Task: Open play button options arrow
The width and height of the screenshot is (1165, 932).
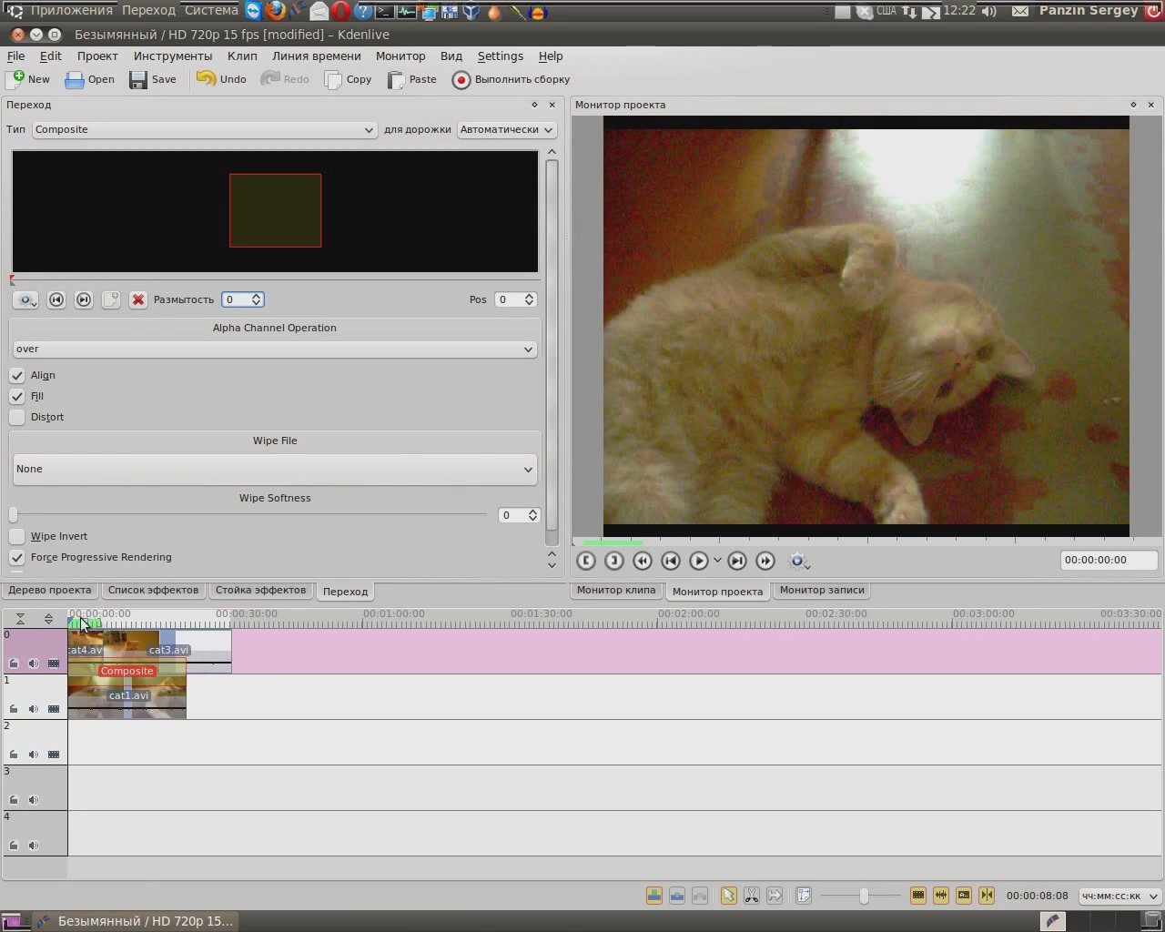Action: pos(717,561)
